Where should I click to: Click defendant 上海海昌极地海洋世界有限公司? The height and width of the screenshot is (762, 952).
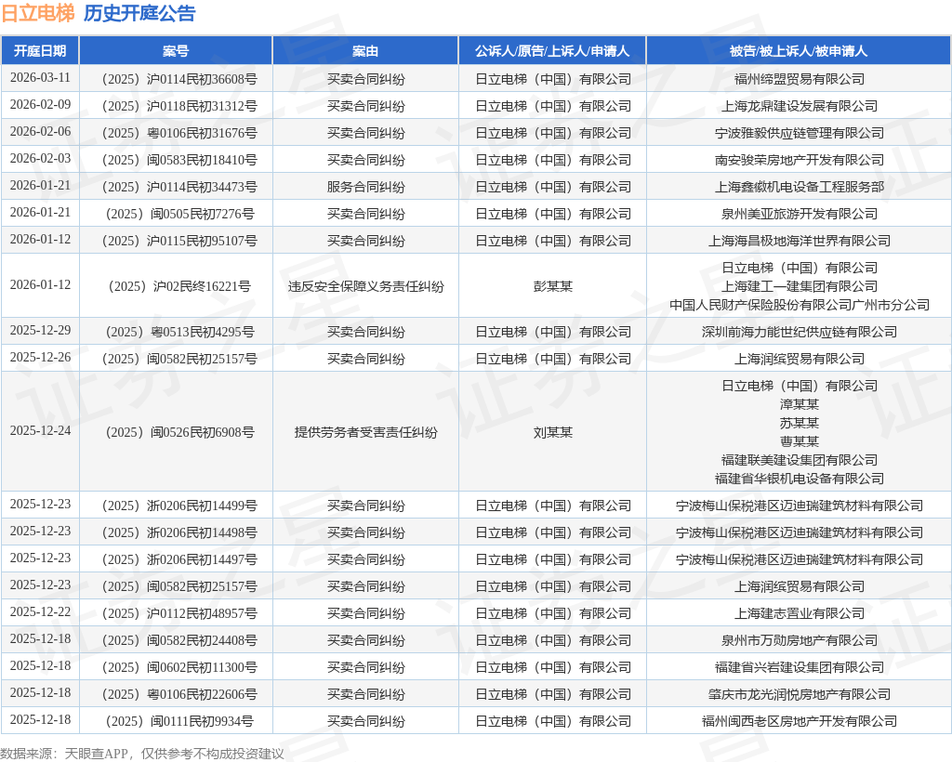click(x=799, y=241)
